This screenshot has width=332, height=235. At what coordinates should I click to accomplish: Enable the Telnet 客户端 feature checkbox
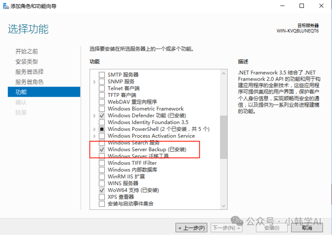[102, 88]
